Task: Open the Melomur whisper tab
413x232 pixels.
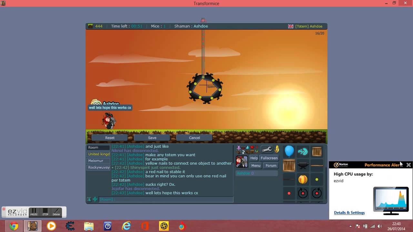Action: click(98, 161)
